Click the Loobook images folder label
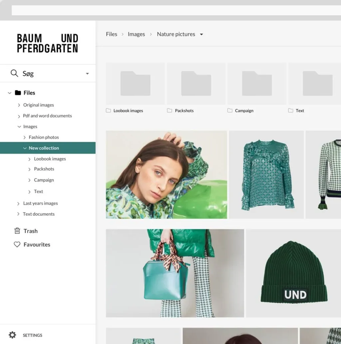341x344 pixels. (128, 111)
